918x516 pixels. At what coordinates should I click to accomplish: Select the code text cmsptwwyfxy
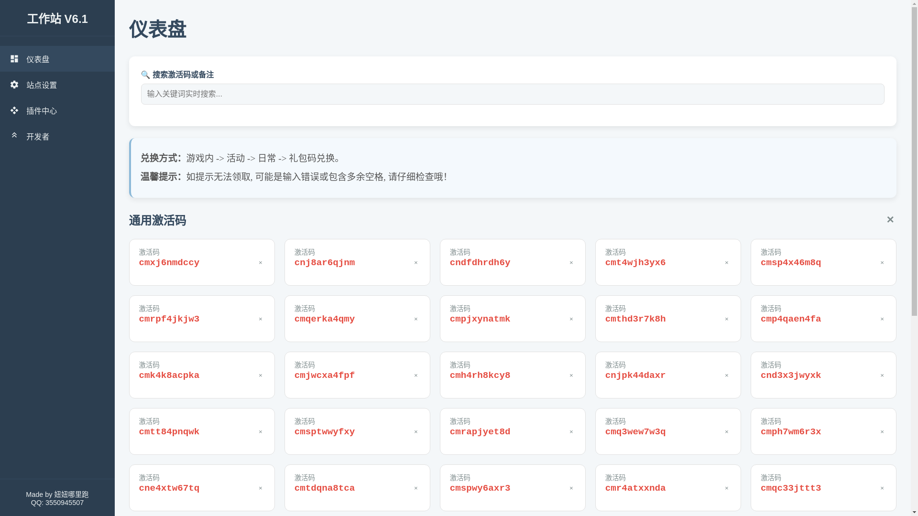tap(325, 432)
